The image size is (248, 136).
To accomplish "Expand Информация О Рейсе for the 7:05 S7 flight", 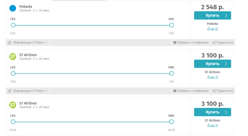I will click(29, 91).
